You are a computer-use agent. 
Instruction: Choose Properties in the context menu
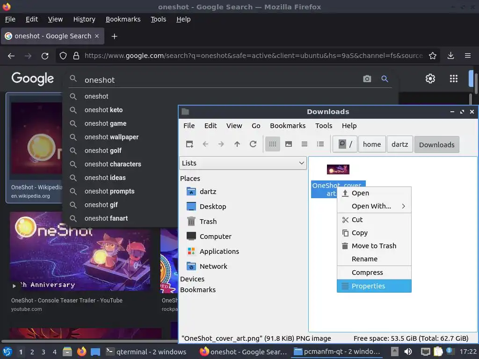374,286
